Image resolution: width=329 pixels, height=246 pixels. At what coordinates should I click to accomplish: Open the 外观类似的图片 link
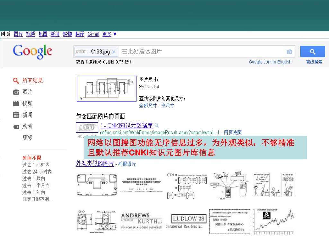(95, 164)
